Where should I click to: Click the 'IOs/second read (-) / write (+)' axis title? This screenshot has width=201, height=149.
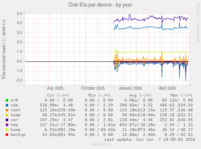click(4, 49)
